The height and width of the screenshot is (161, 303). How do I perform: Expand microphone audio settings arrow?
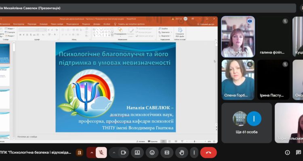coord(92,153)
